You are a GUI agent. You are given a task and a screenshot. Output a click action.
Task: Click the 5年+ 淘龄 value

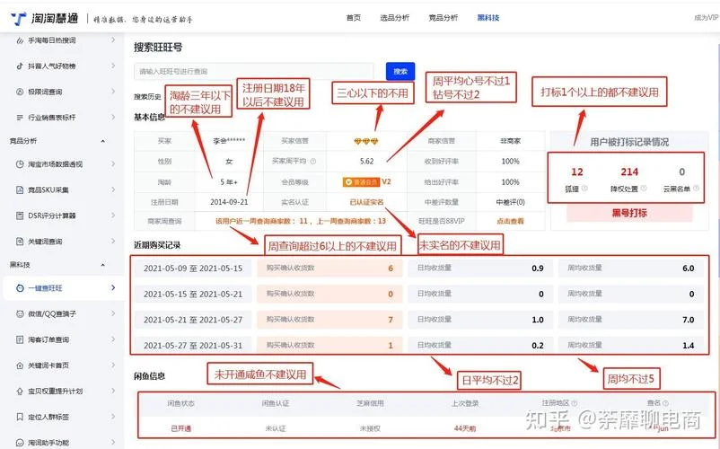[x=229, y=181]
